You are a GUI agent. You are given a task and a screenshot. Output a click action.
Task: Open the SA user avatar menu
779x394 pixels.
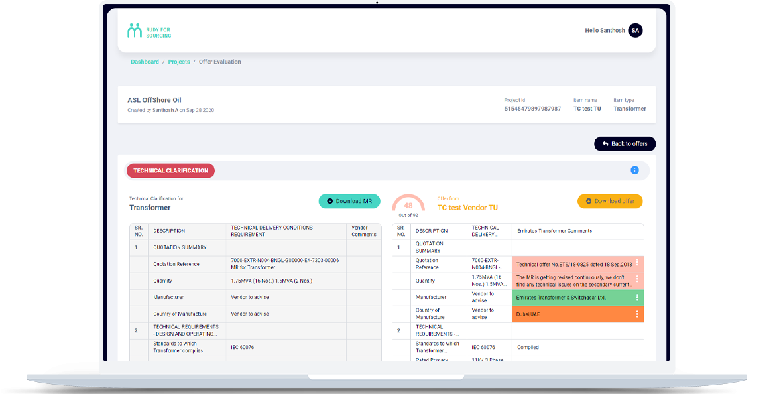tap(635, 31)
